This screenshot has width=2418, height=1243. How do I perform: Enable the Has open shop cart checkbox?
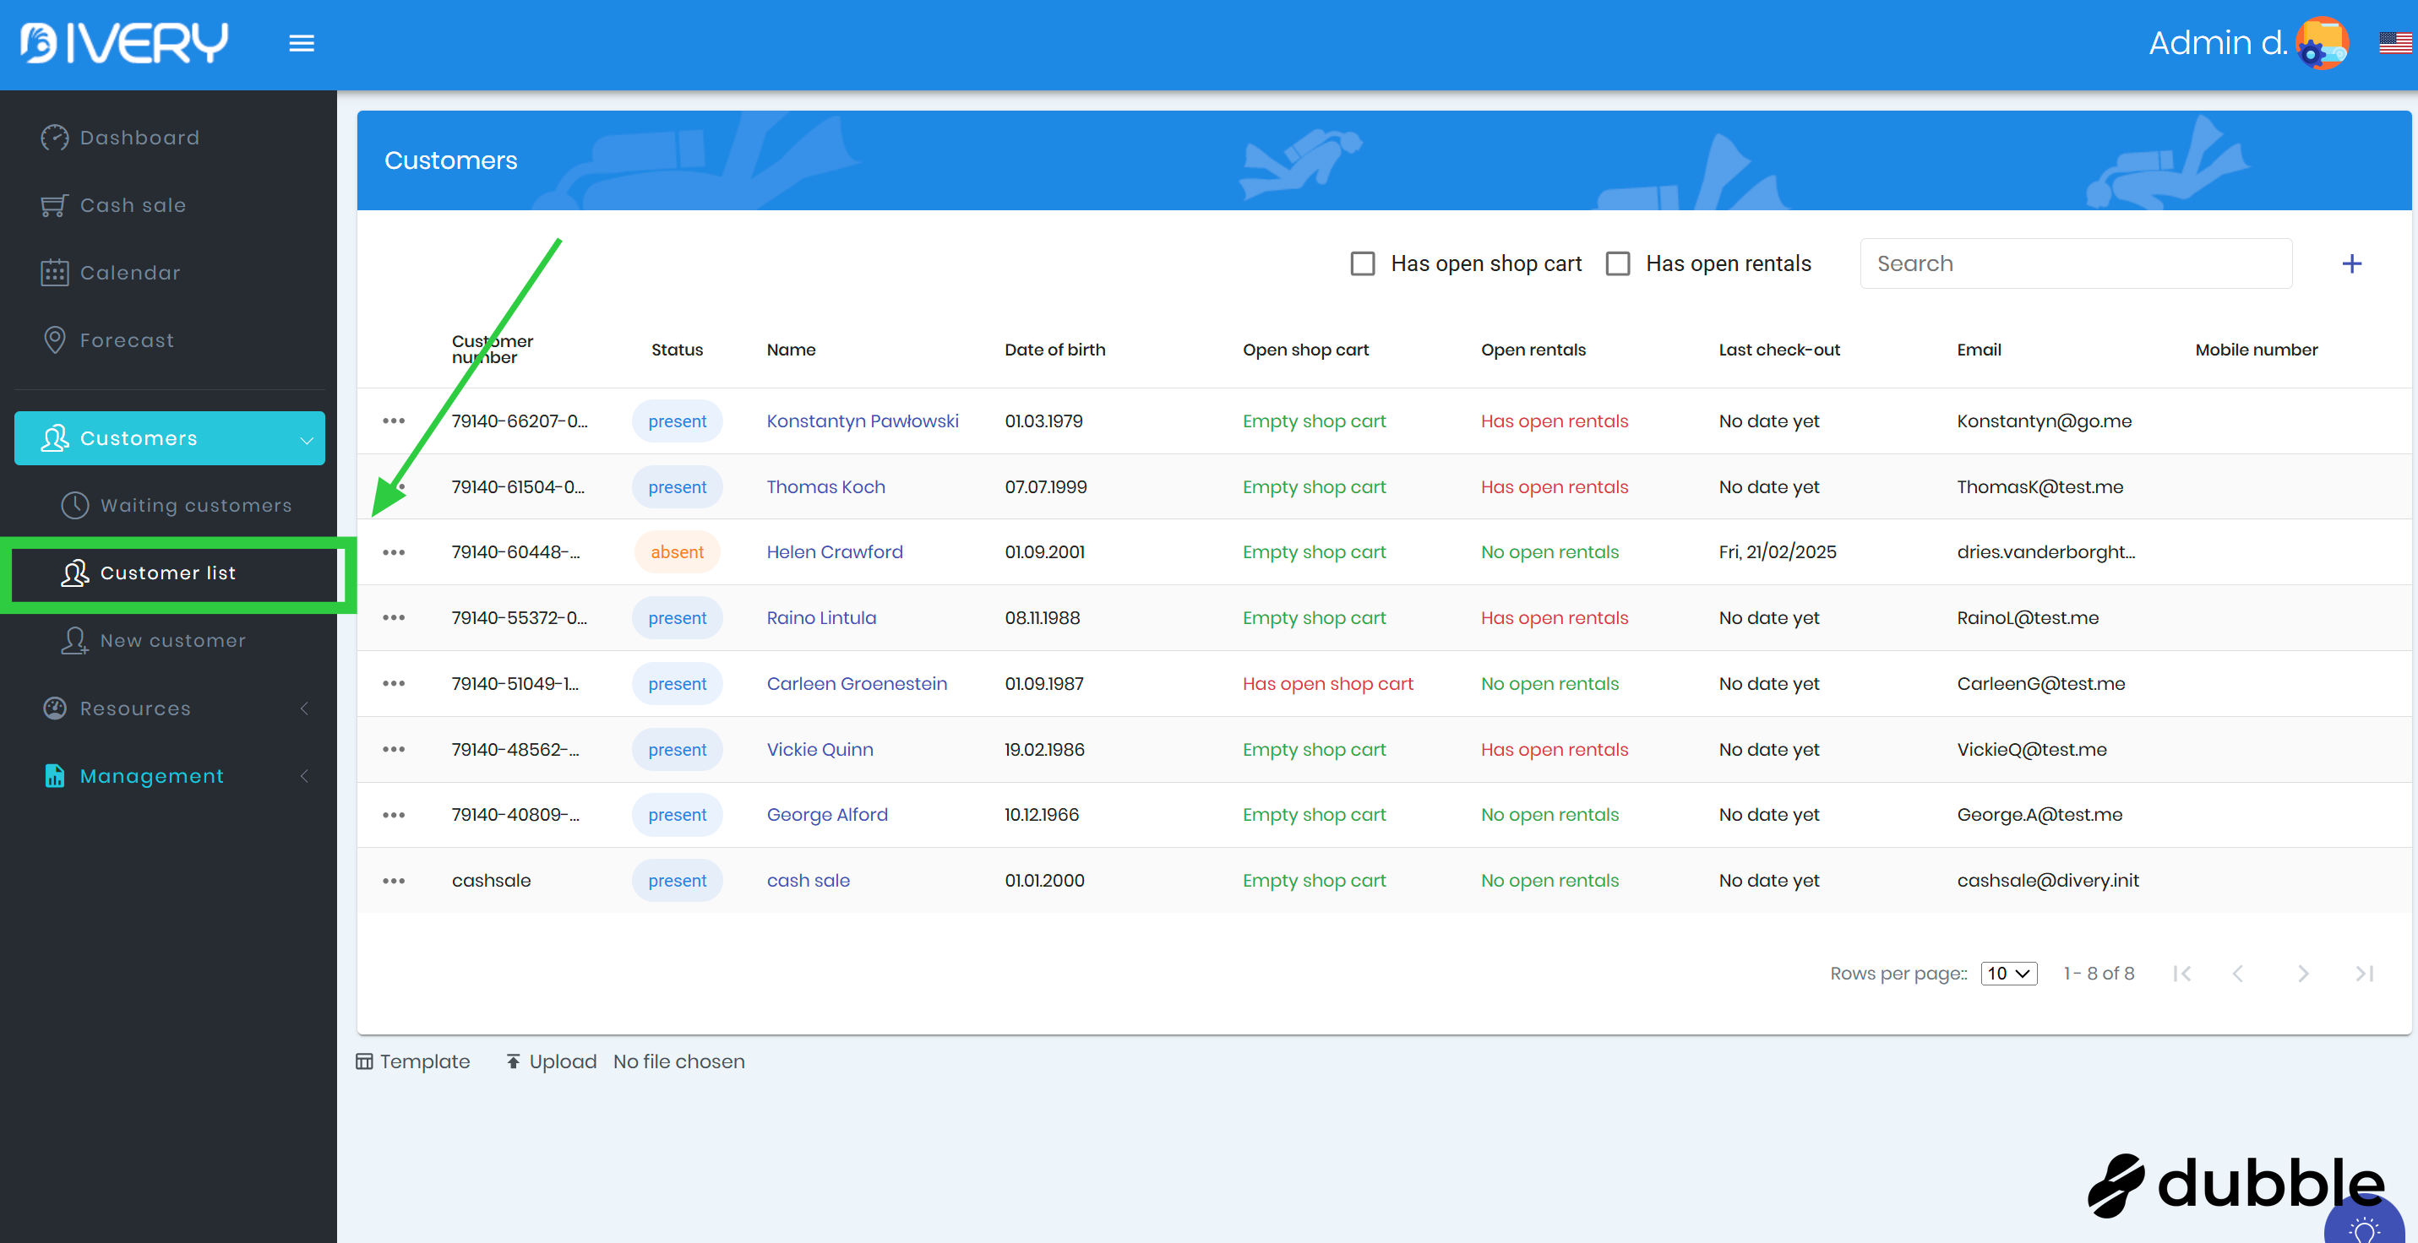point(1363,263)
